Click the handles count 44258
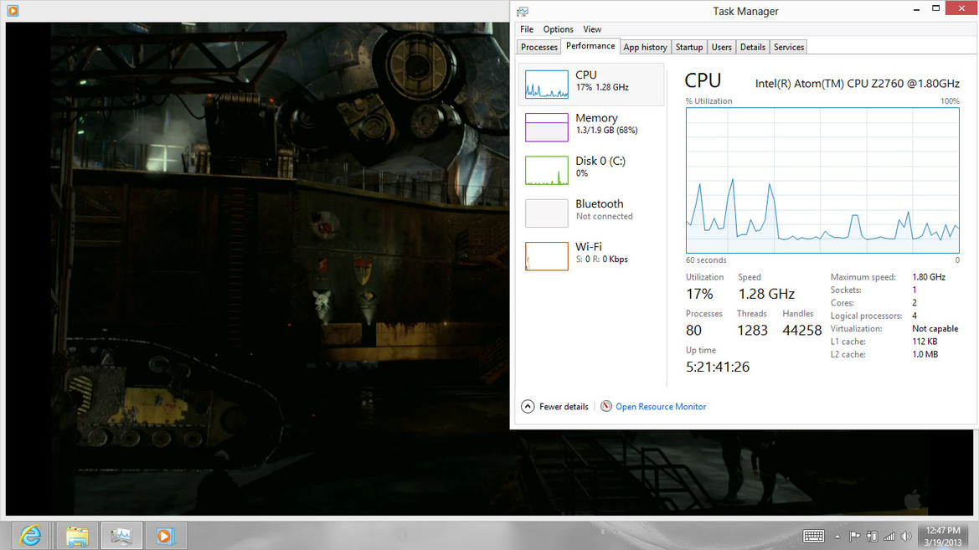This screenshot has width=979, height=550. (801, 330)
